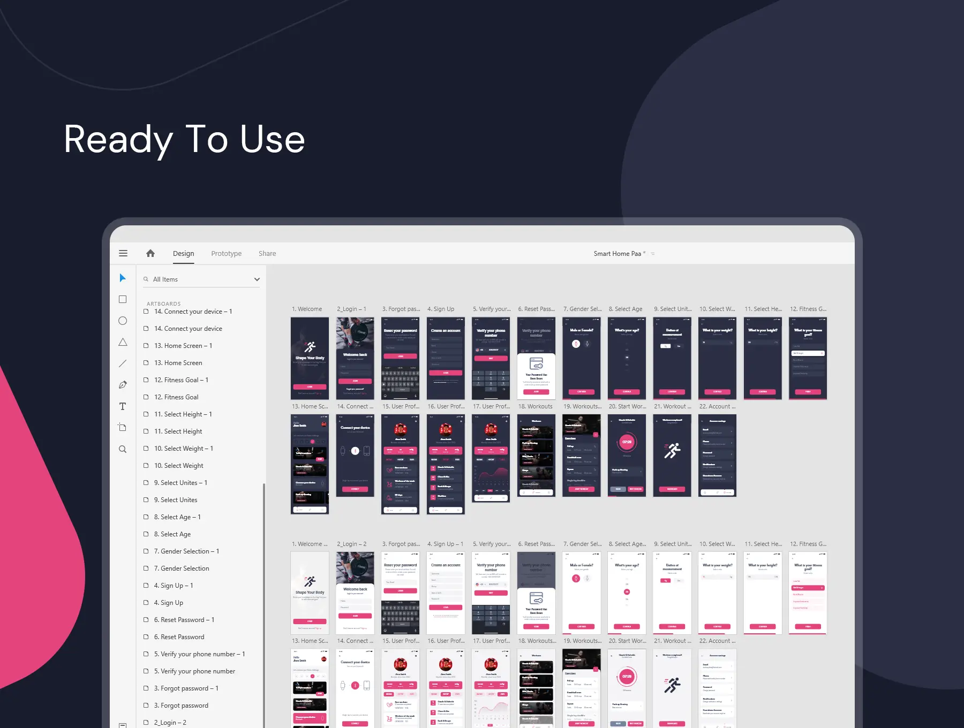Image resolution: width=964 pixels, height=728 pixels.
Task: Choose the Artboard tool
Action: point(123,427)
